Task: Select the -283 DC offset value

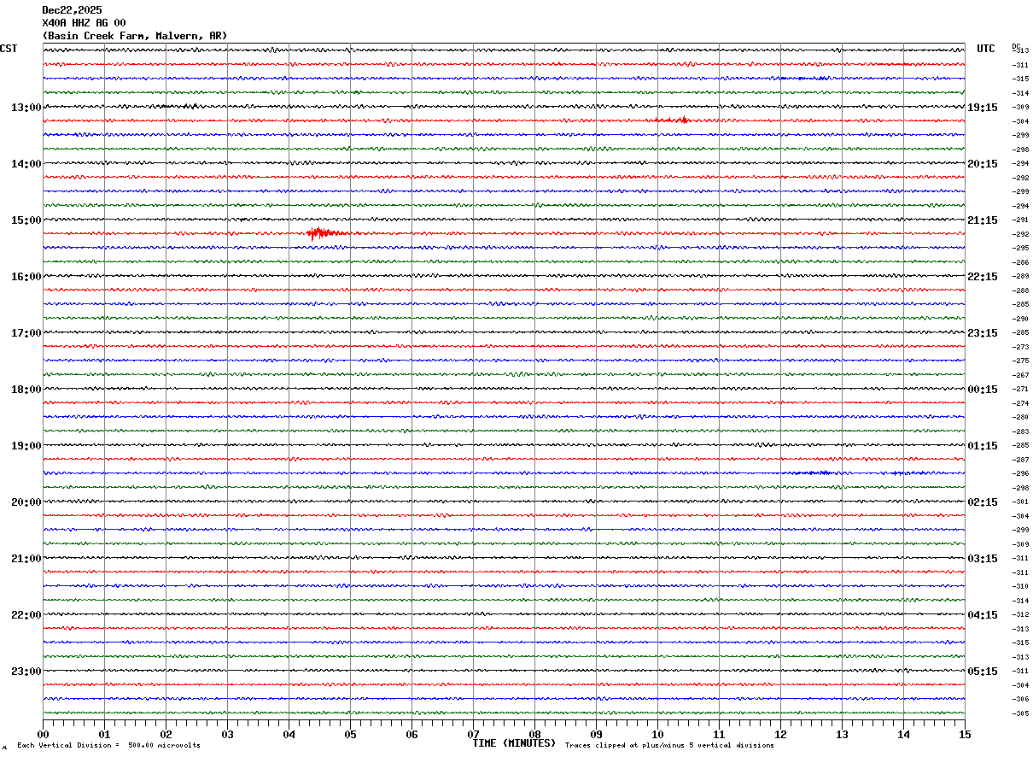Action: click(x=1020, y=431)
